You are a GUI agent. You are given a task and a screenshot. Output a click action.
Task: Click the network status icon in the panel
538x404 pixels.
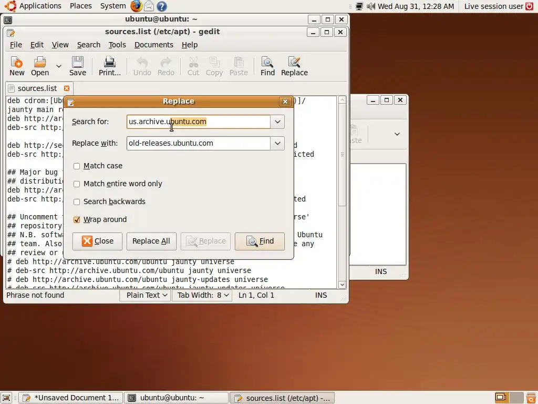tap(359, 6)
